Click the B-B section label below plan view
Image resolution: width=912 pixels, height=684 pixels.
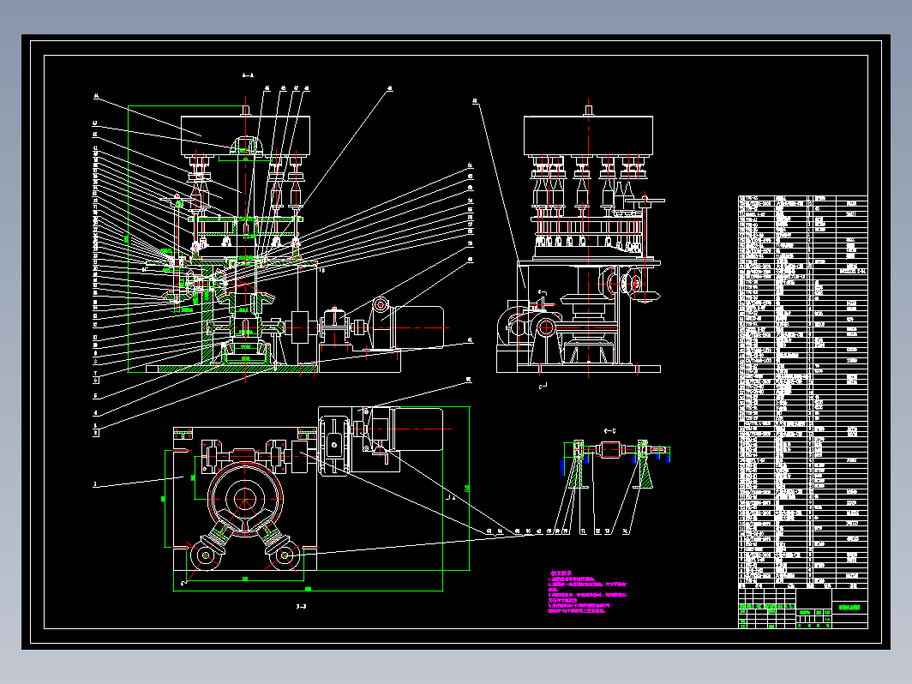click(x=302, y=607)
